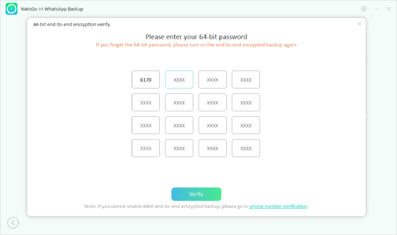Click the first password box in the last row

(146, 148)
